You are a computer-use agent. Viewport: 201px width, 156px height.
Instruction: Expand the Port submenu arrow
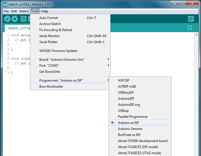pyautogui.click(x=108, y=65)
